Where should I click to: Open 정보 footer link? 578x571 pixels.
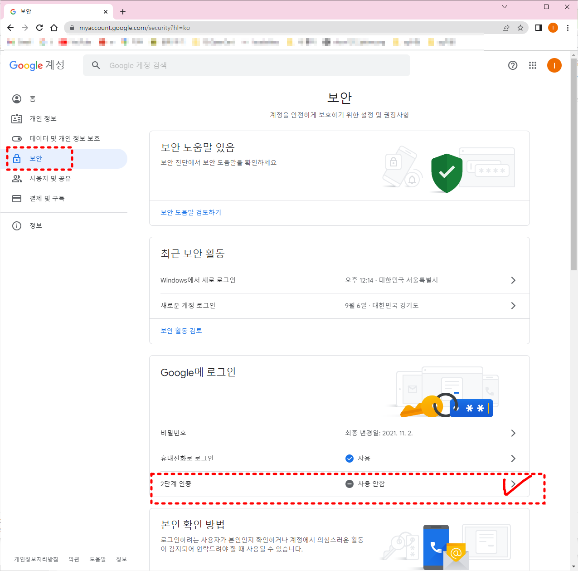(121, 559)
